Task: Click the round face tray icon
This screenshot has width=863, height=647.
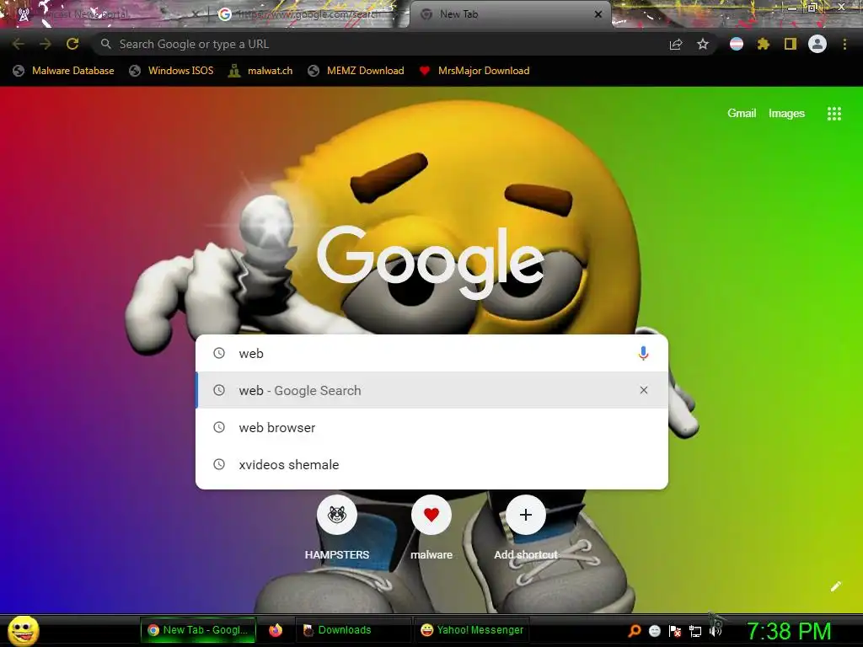Action: pos(654,630)
